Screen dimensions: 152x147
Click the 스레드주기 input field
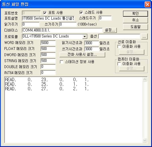tap(105, 18)
